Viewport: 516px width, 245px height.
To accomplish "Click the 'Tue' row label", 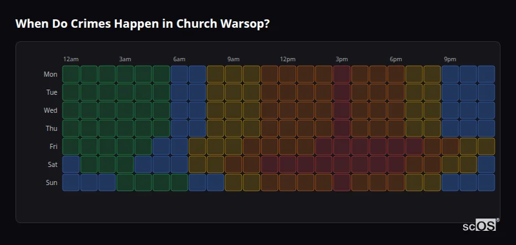I will coord(52,92).
